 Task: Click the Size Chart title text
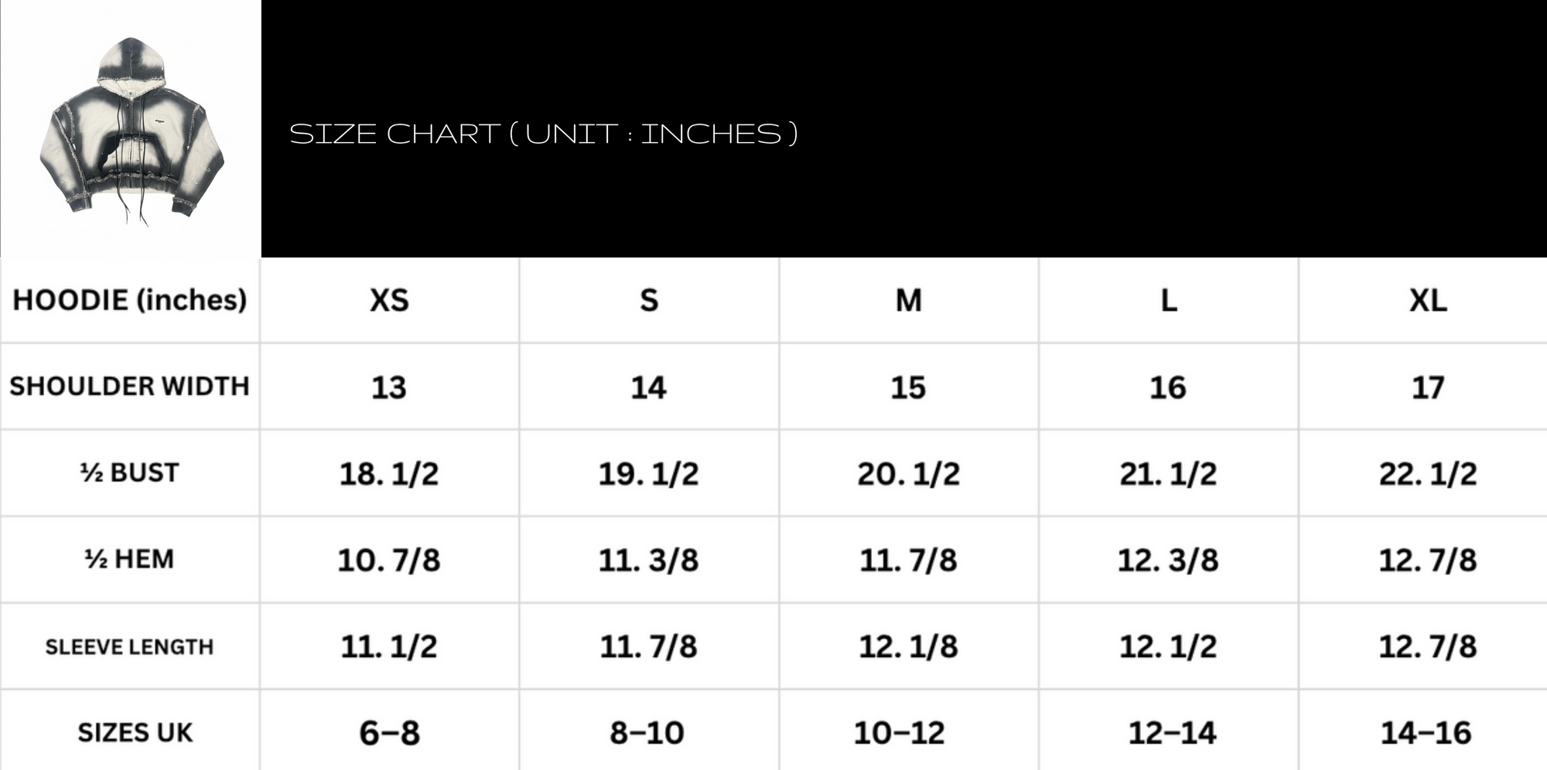click(543, 134)
